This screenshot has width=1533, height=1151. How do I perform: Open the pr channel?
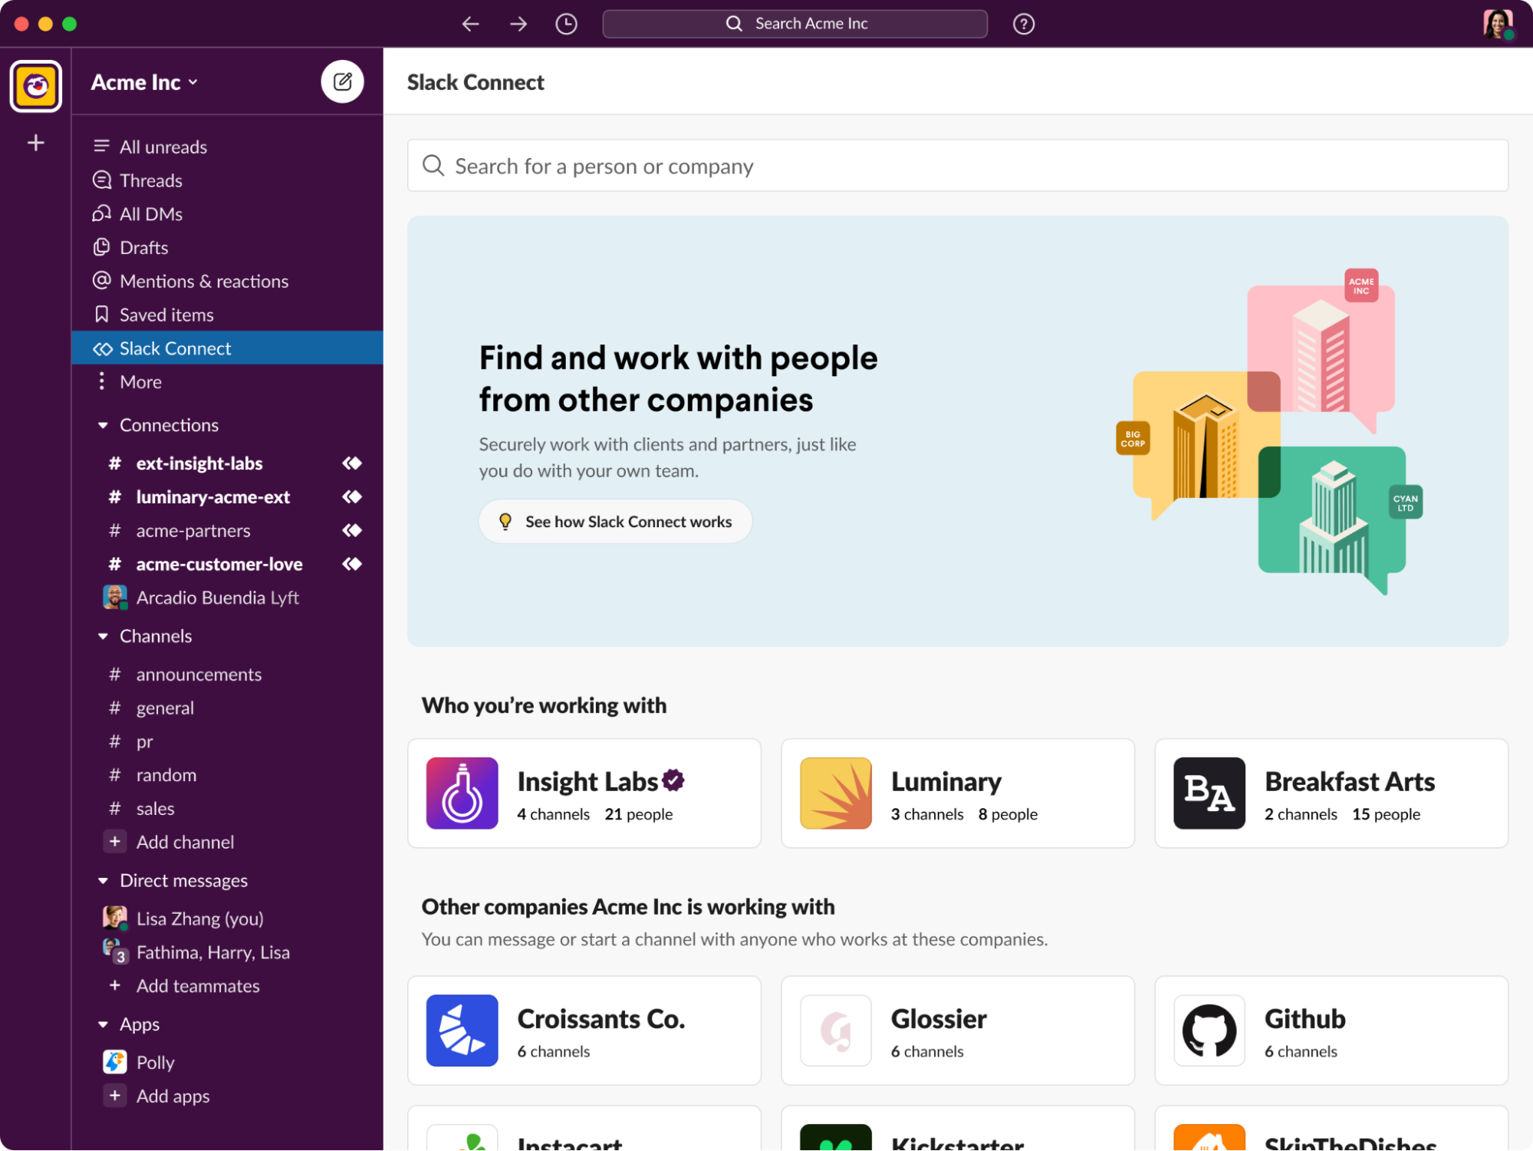[227, 741]
